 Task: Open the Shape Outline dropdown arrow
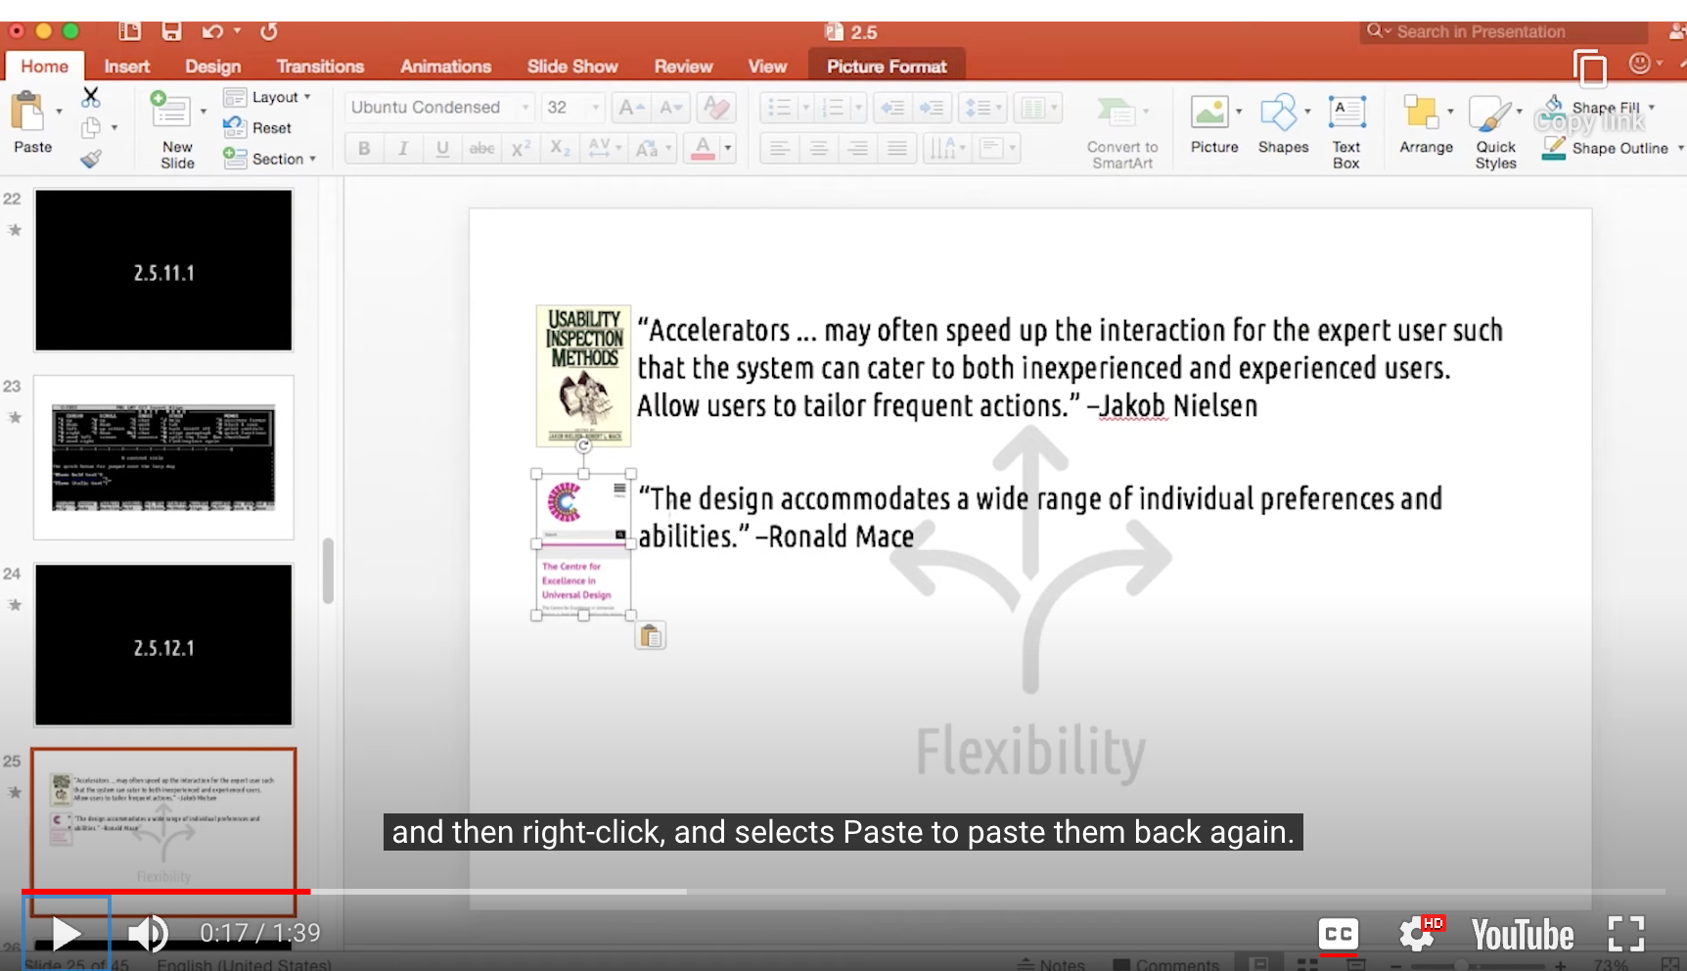[x=1679, y=148]
